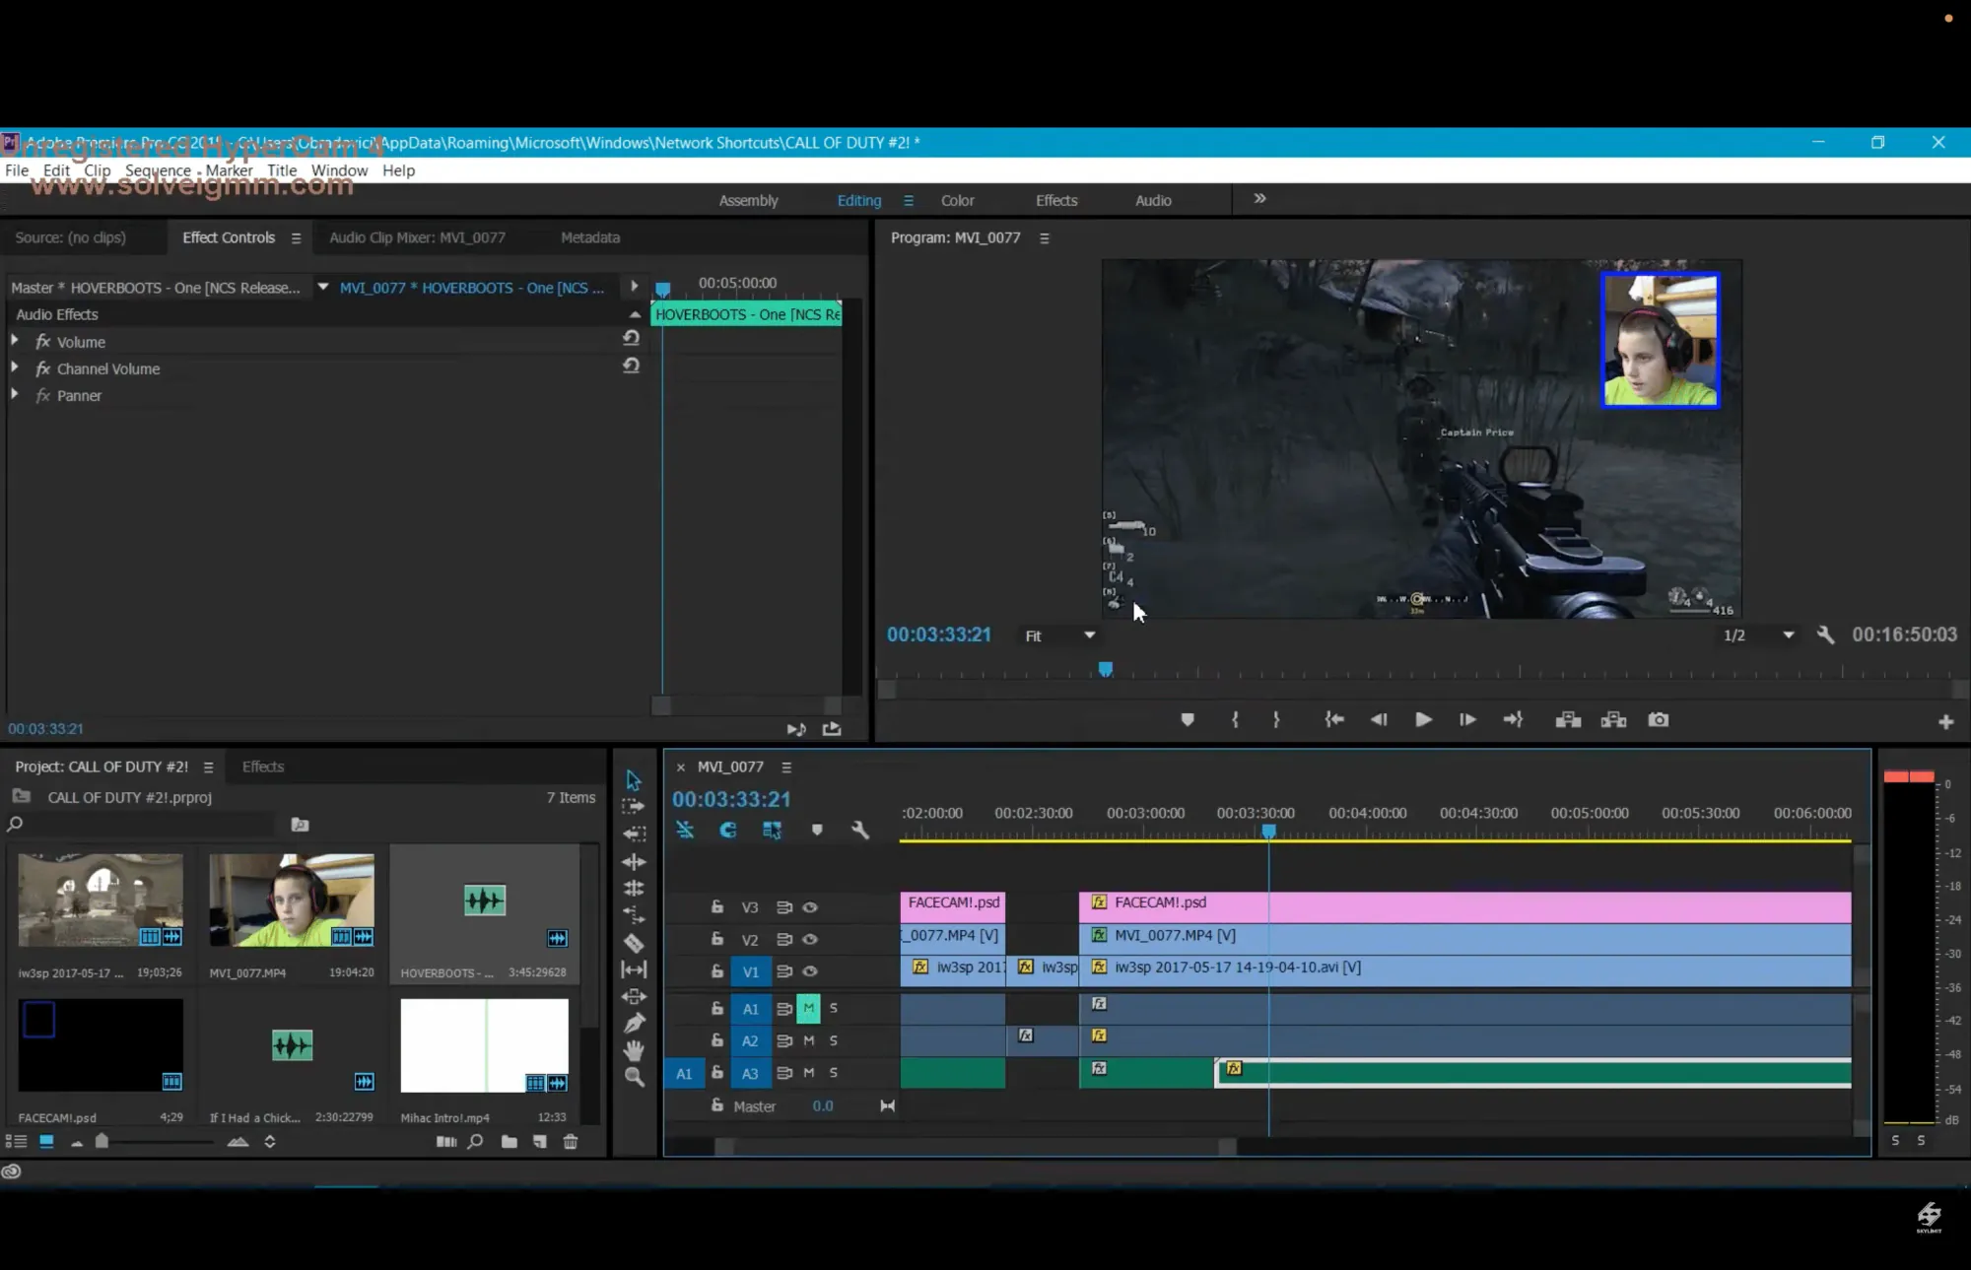The width and height of the screenshot is (1971, 1270).
Task: Show more workspaces with the double arrow
Action: [1259, 199]
